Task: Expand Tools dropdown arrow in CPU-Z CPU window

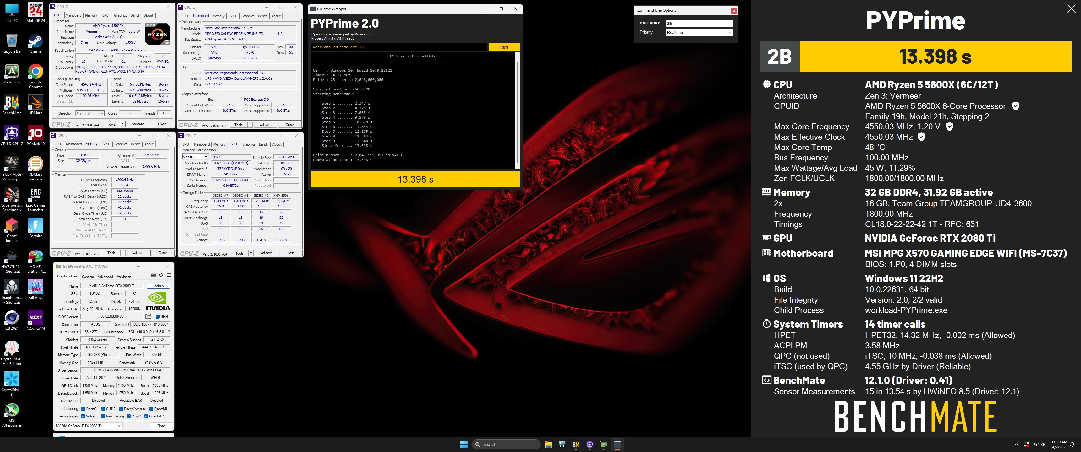Action: tap(123, 124)
